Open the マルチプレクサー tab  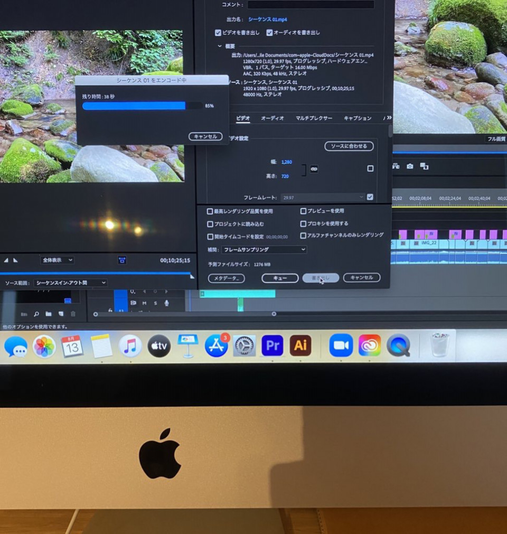tap(314, 118)
